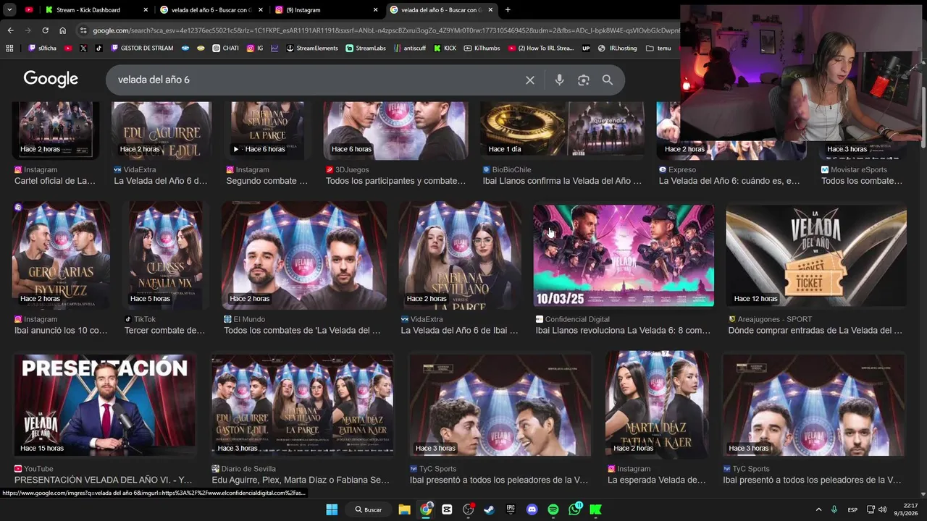Open Google Lens image search
Viewport: 927px width, 521px height.
coord(584,80)
